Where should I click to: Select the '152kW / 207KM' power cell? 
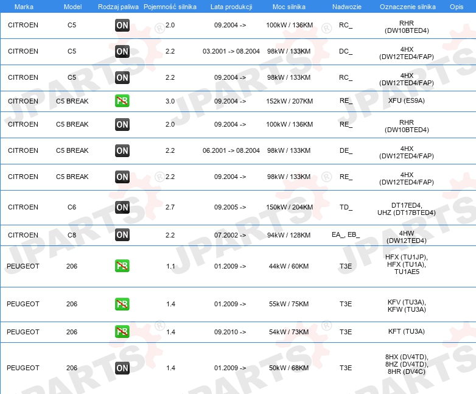[x=289, y=101]
